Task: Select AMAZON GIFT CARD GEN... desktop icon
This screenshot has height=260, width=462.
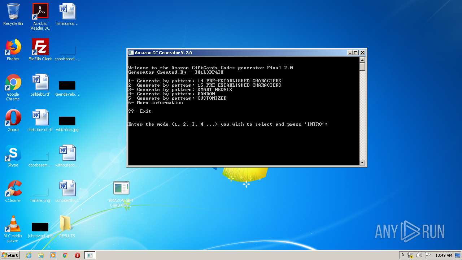Action: (121, 194)
